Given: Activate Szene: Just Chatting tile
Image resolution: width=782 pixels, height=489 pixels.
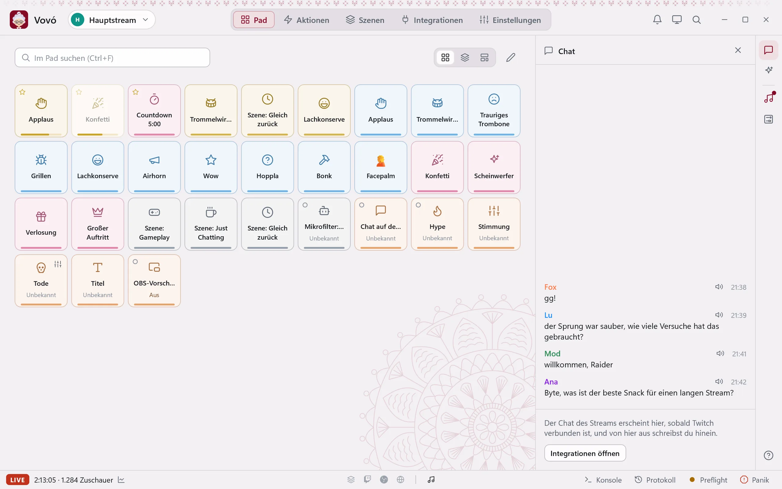Looking at the screenshot, I should (x=211, y=224).
